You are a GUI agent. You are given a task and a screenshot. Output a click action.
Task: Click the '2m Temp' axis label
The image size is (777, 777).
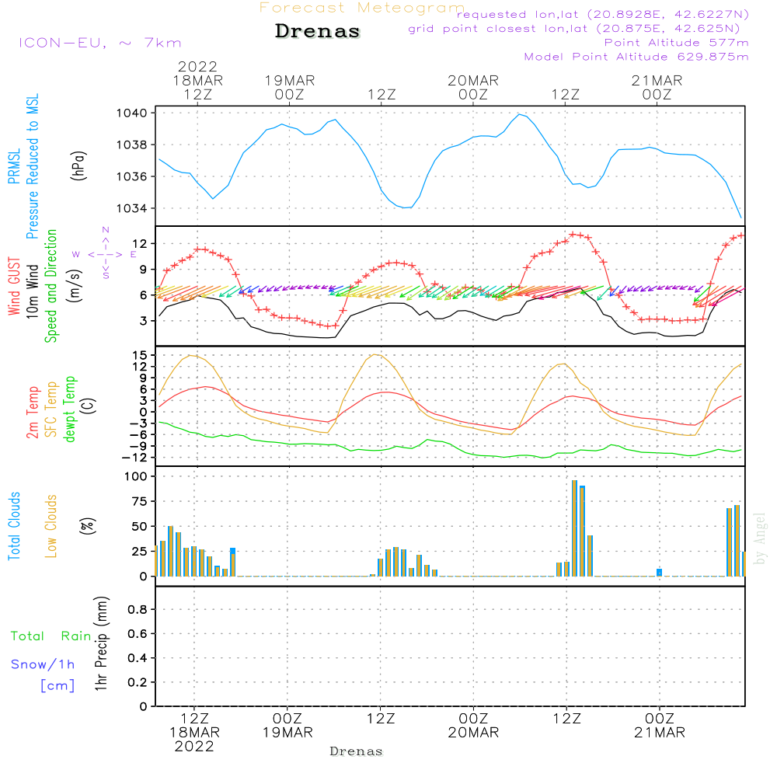(x=32, y=413)
